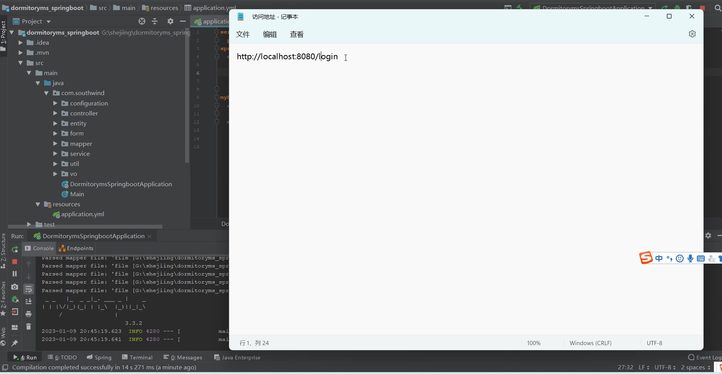Click the 4: Run tool window button

tap(25, 357)
